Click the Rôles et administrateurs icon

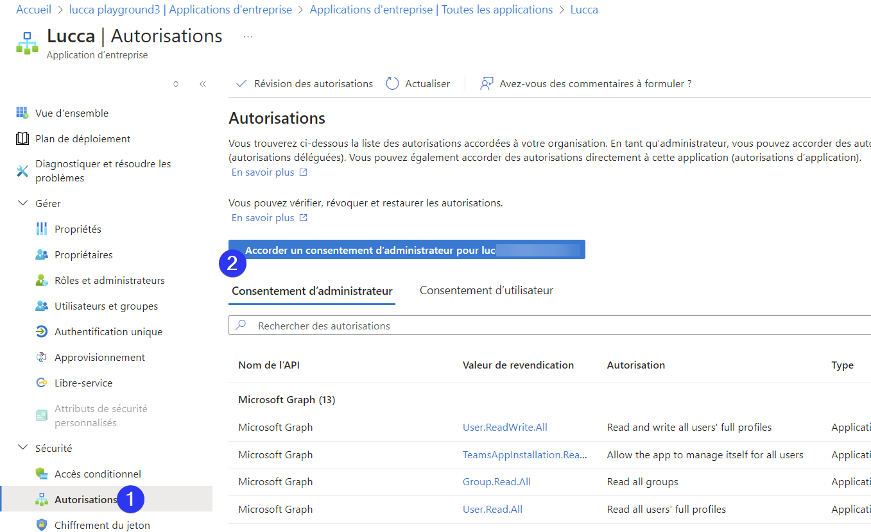point(42,280)
